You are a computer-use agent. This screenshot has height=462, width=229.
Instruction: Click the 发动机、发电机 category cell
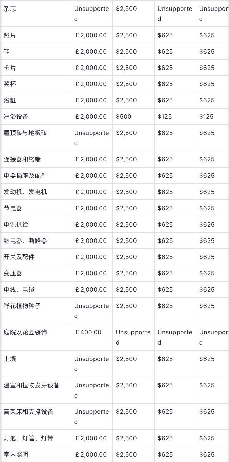pyautogui.click(x=25, y=192)
